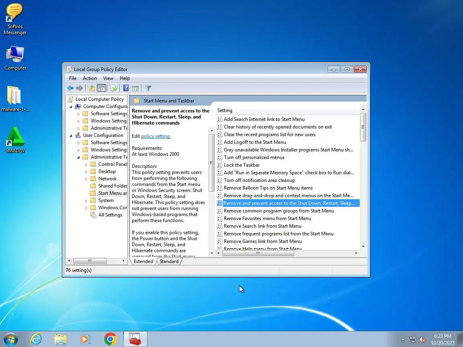Click the 'policy setting' edit link
The width and height of the screenshot is (463, 347).
click(x=156, y=136)
